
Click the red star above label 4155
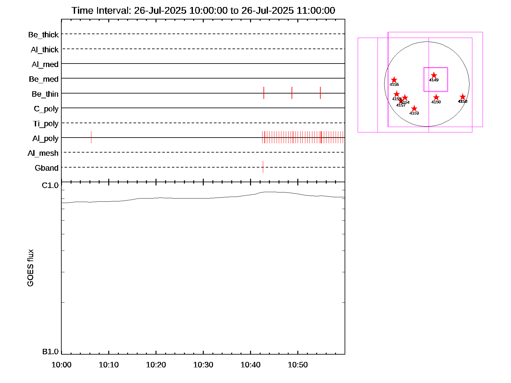[x=397, y=94]
